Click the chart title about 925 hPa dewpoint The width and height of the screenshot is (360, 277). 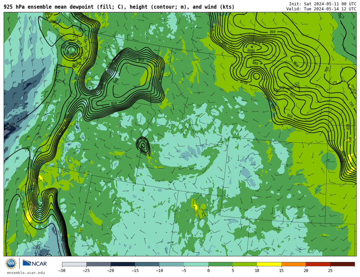119,7
